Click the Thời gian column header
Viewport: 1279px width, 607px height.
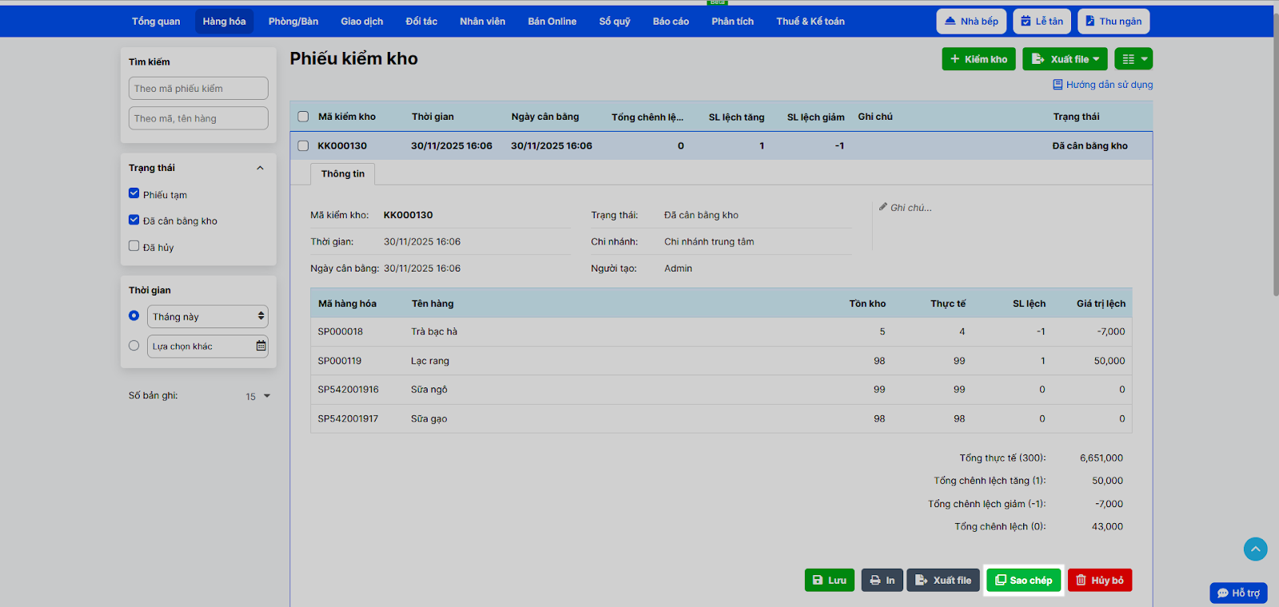(x=432, y=117)
